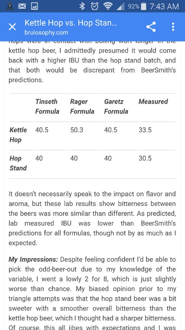Tap the page title Kettle Hop vs. Hop Stan…
185x330 pixels.
[70, 23]
